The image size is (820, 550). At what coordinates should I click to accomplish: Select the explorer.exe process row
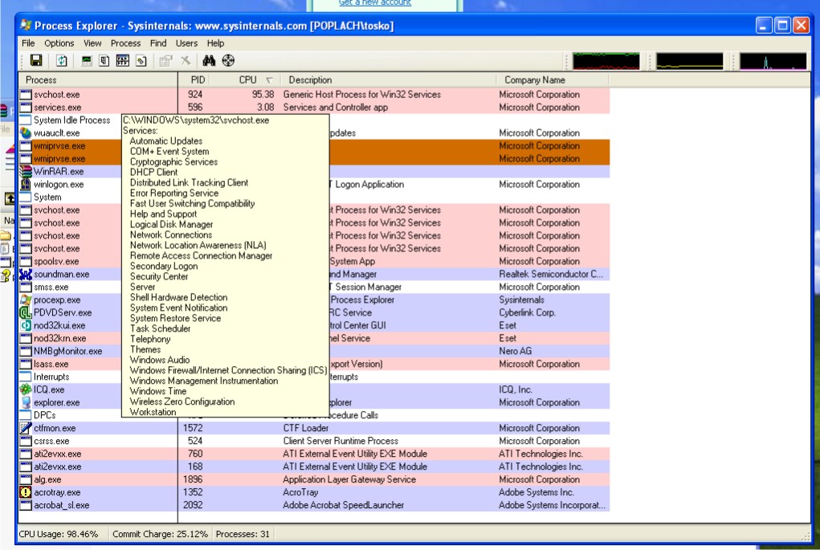pyautogui.click(x=56, y=402)
